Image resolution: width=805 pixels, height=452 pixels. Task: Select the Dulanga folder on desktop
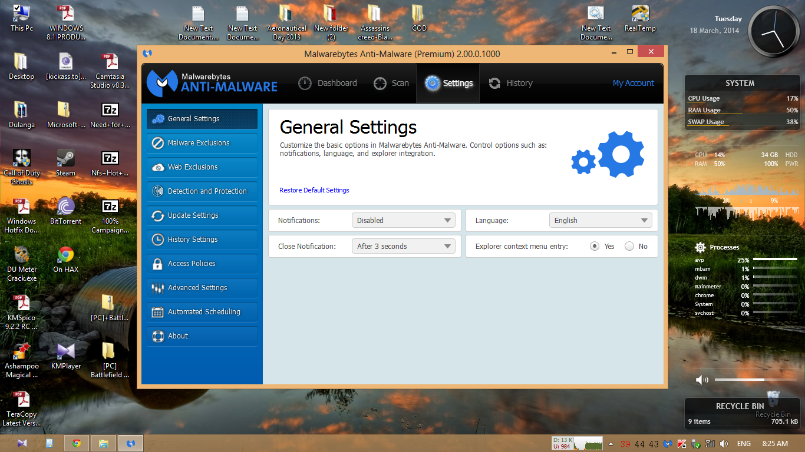(22, 114)
